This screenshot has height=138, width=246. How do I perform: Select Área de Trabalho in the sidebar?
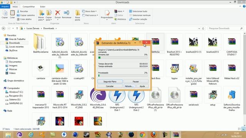15,39
